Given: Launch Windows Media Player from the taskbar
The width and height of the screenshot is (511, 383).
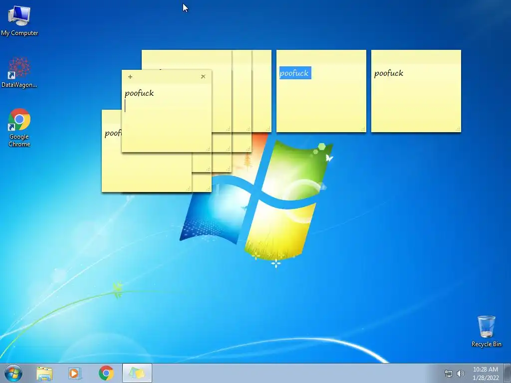Looking at the screenshot, I should [x=75, y=373].
